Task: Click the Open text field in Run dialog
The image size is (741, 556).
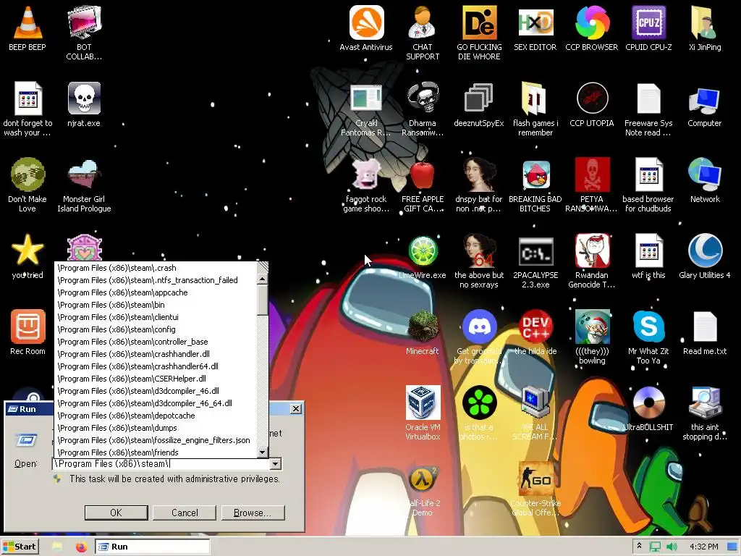Action: (x=161, y=464)
